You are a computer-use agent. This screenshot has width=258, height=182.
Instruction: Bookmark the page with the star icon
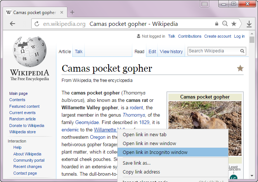(x=234, y=24)
